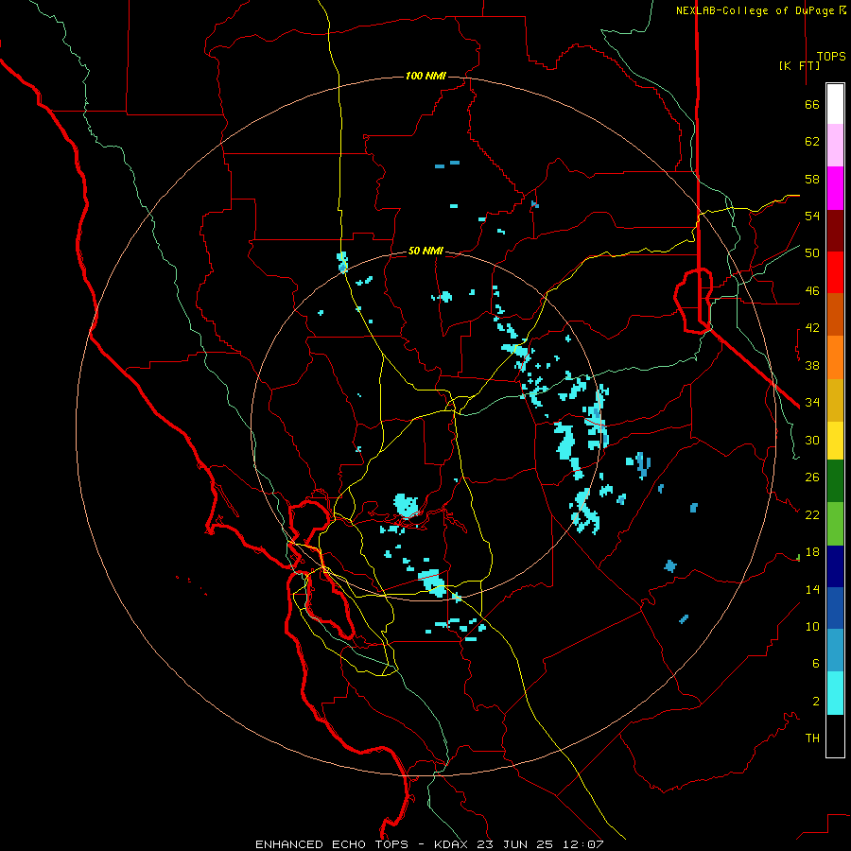Image resolution: width=851 pixels, height=851 pixels.
Task: Click the "10" legend value
Action: 812,627
